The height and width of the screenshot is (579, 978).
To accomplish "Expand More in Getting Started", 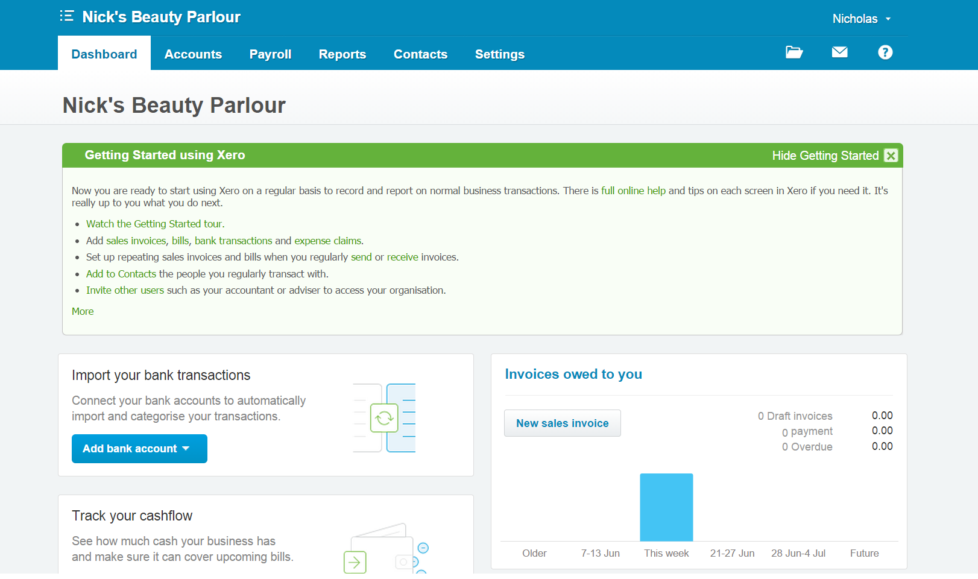I will [x=83, y=311].
